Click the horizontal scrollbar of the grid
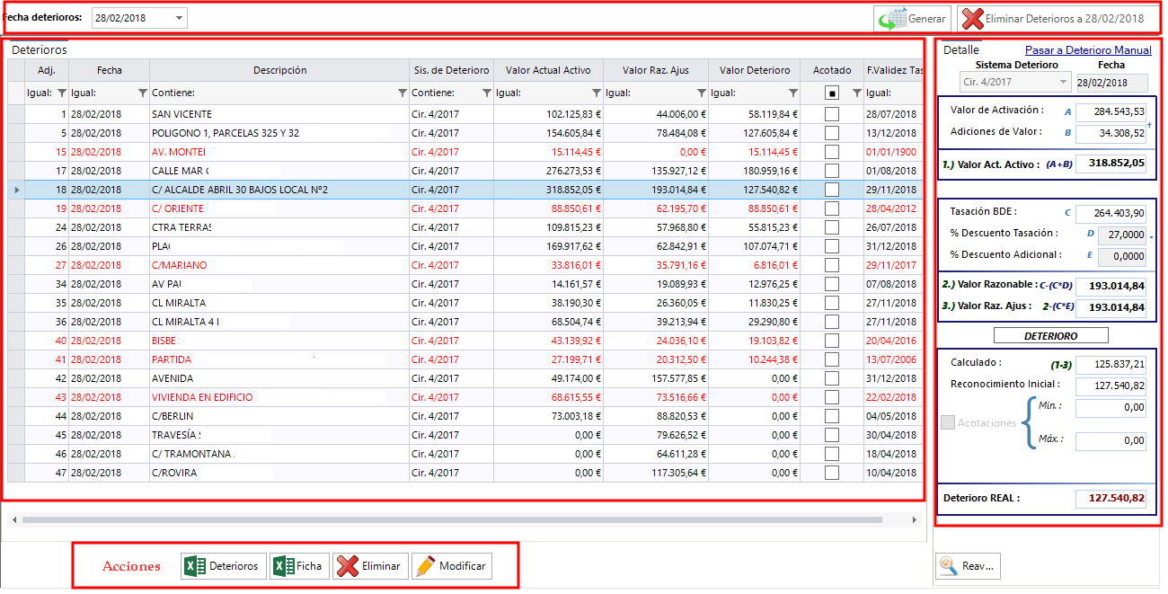This screenshot has width=1168, height=594. click(x=452, y=519)
